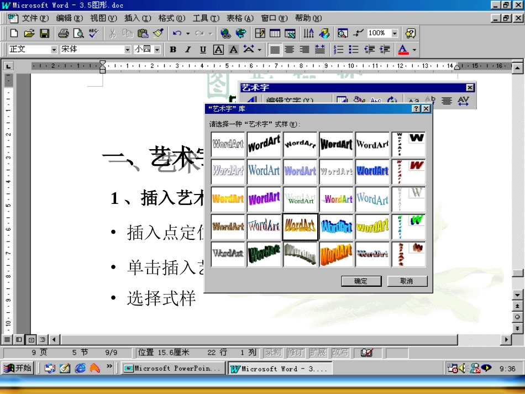The image size is (525, 394).
Task: Apply character border to text
Action: point(218,50)
